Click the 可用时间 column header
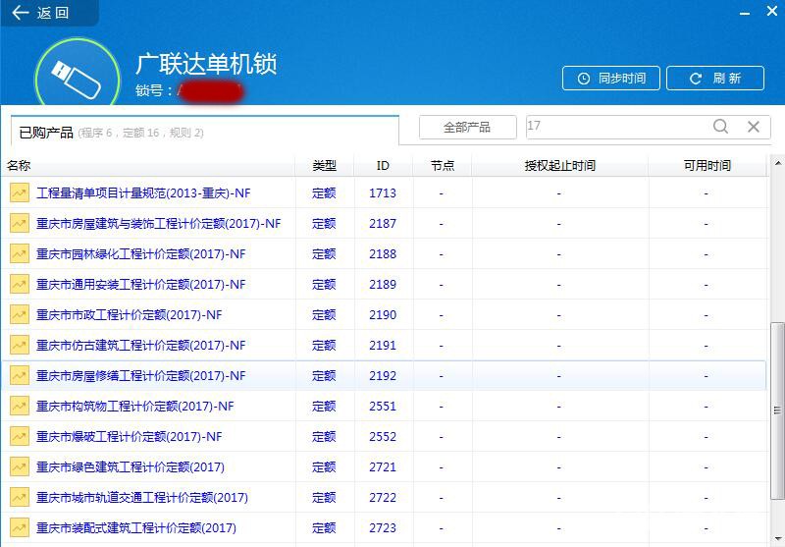Image resolution: width=785 pixels, height=547 pixels. 706,165
